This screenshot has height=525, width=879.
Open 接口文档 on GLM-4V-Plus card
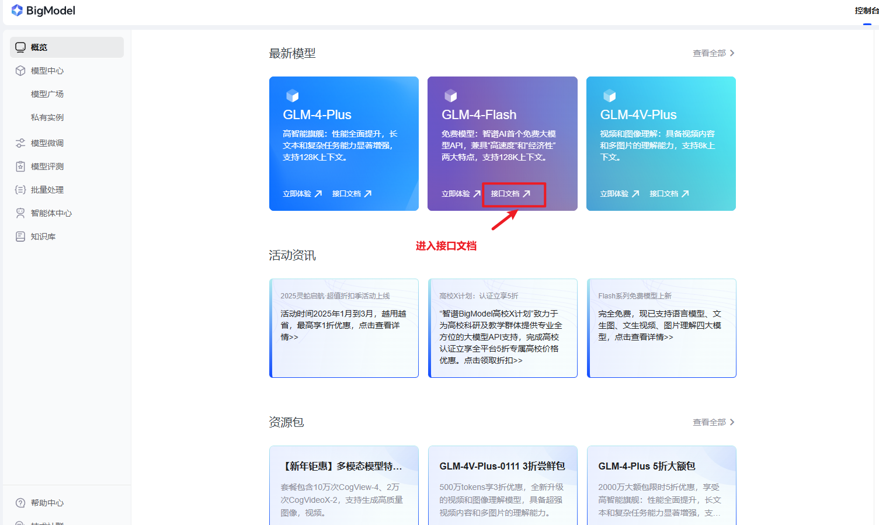[x=663, y=194]
